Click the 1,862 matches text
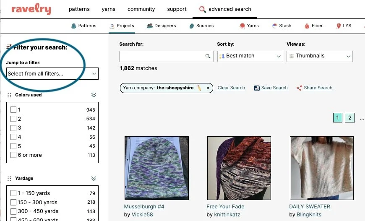Viewport: 365px width, 221px height. [138, 68]
